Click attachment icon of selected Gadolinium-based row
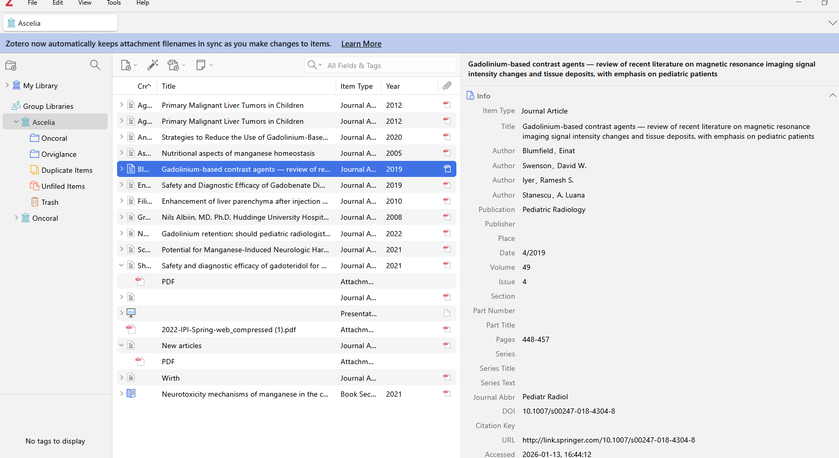Image resolution: width=839 pixels, height=458 pixels. [447, 169]
